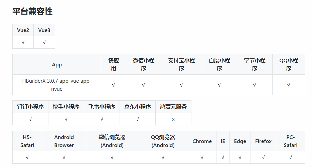313x167 pixels.
Task: Select the 快手小程序 column header
Action: click(x=66, y=107)
